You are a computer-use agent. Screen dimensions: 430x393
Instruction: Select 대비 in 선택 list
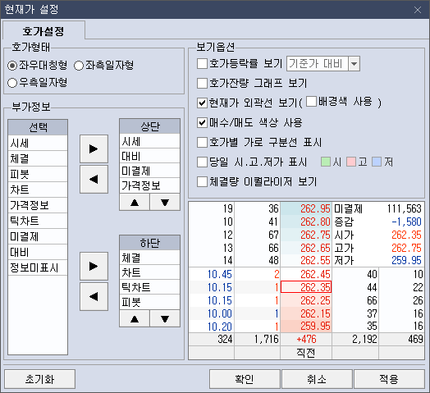[x=38, y=253]
